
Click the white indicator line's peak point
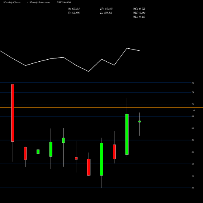(x=127, y=48)
